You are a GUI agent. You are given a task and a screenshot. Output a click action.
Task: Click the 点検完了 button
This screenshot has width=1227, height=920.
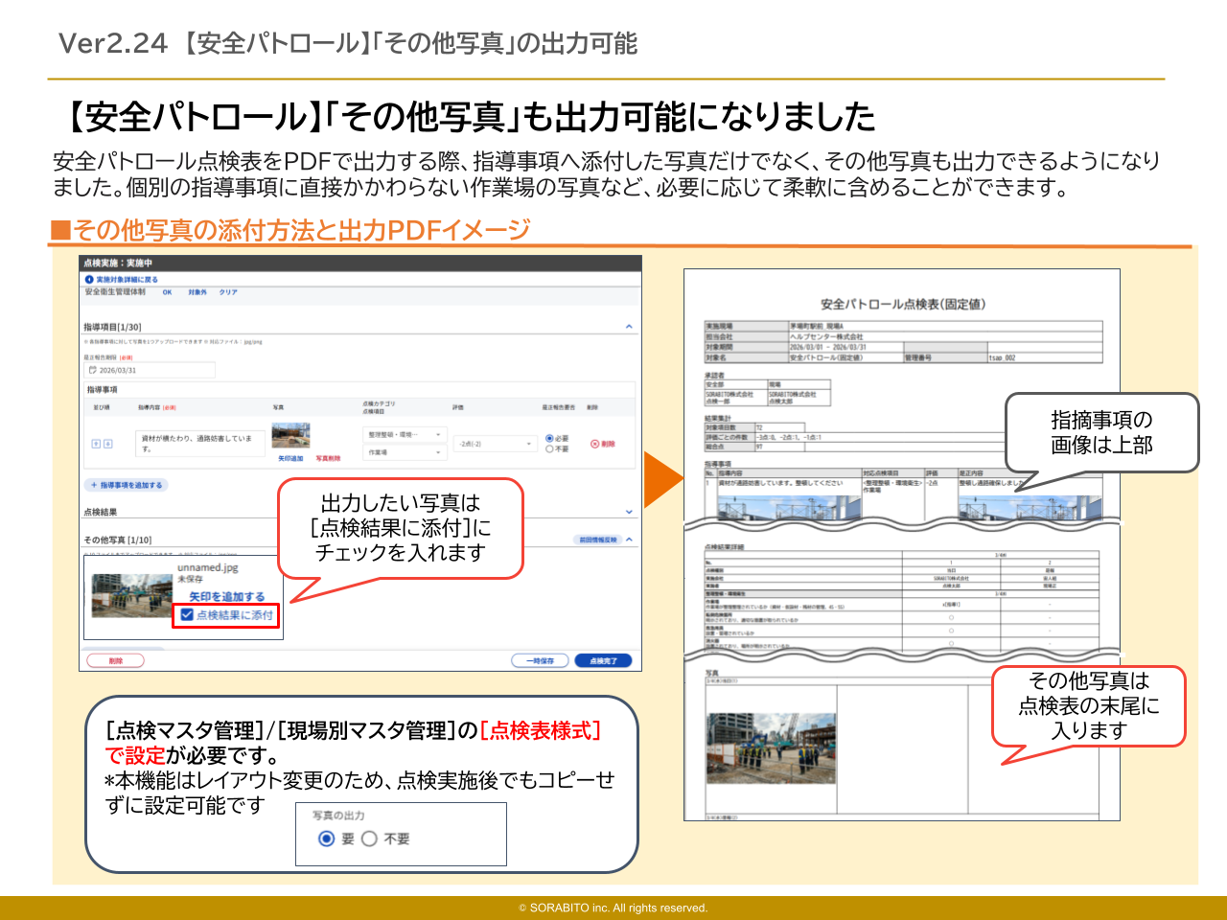click(x=604, y=660)
